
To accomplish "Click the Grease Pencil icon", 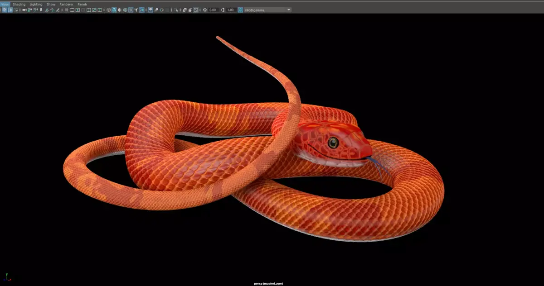I will pos(58,10).
